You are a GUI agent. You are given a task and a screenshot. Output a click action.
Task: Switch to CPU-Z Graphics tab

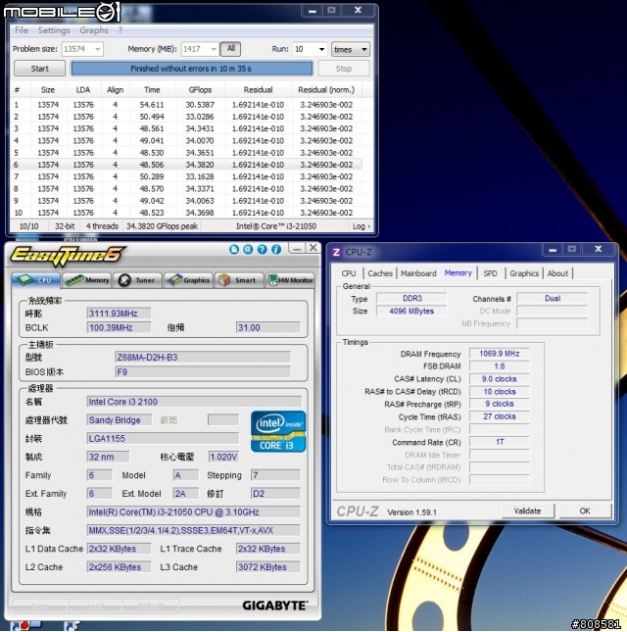click(524, 273)
